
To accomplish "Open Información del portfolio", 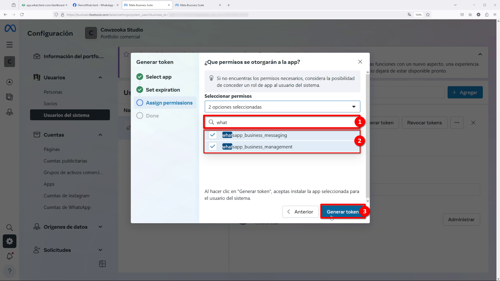I will 68,56.
